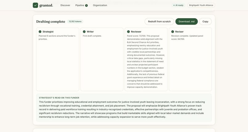
Task: Click the 'This funder prioritizes improving educational' paragraph
Action: coord(122,110)
